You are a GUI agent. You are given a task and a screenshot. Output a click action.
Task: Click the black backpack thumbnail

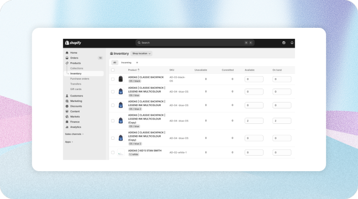pyautogui.click(x=121, y=79)
